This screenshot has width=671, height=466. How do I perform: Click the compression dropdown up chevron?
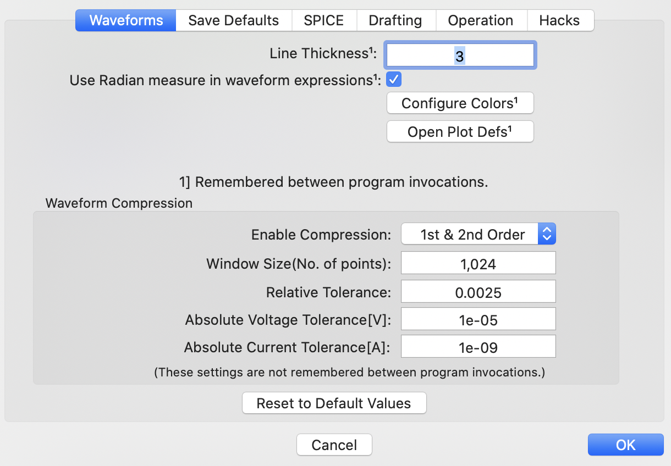point(547,230)
